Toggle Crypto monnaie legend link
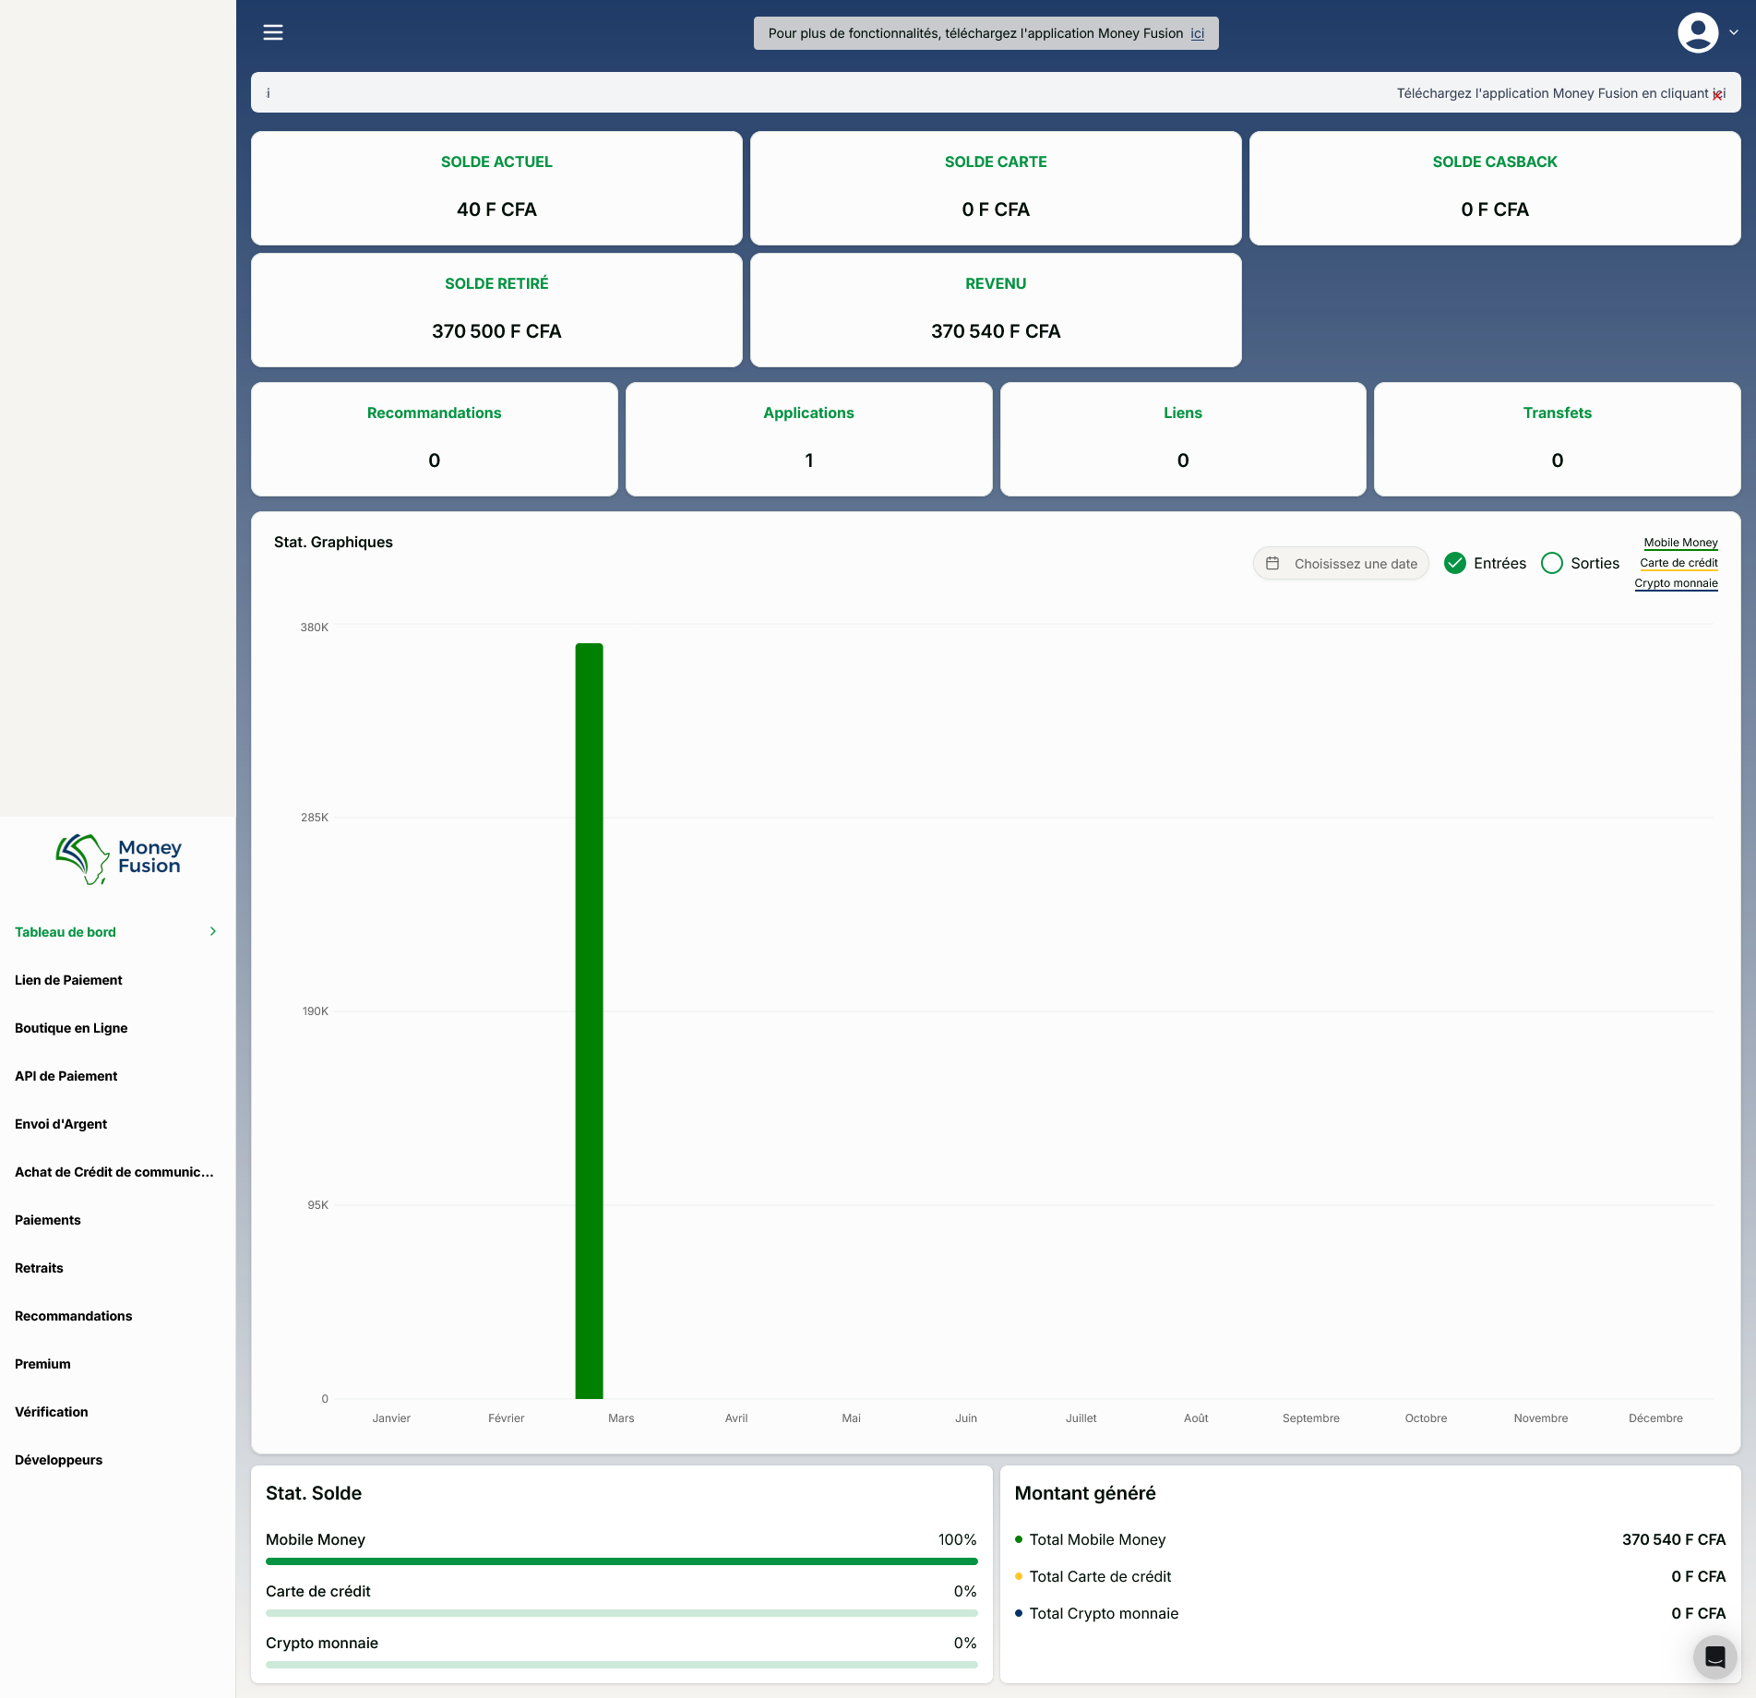The height and width of the screenshot is (1698, 1756). [x=1676, y=583]
